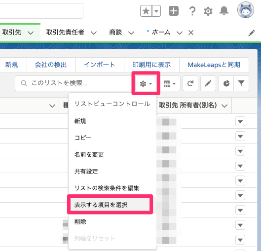Click the edit navigation pencil icon

coord(252,33)
